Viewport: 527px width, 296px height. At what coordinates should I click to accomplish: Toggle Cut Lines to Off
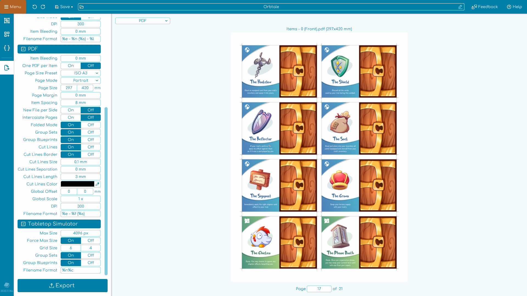pos(91,147)
